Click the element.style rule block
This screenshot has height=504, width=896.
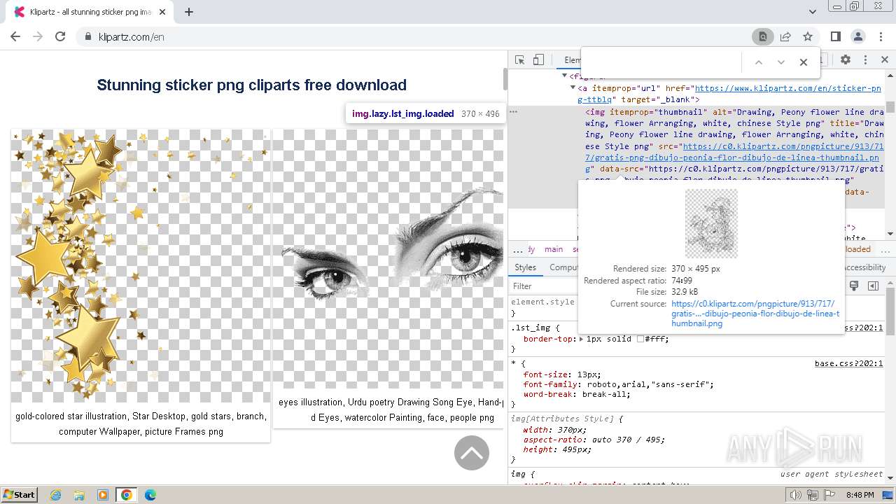click(542, 307)
